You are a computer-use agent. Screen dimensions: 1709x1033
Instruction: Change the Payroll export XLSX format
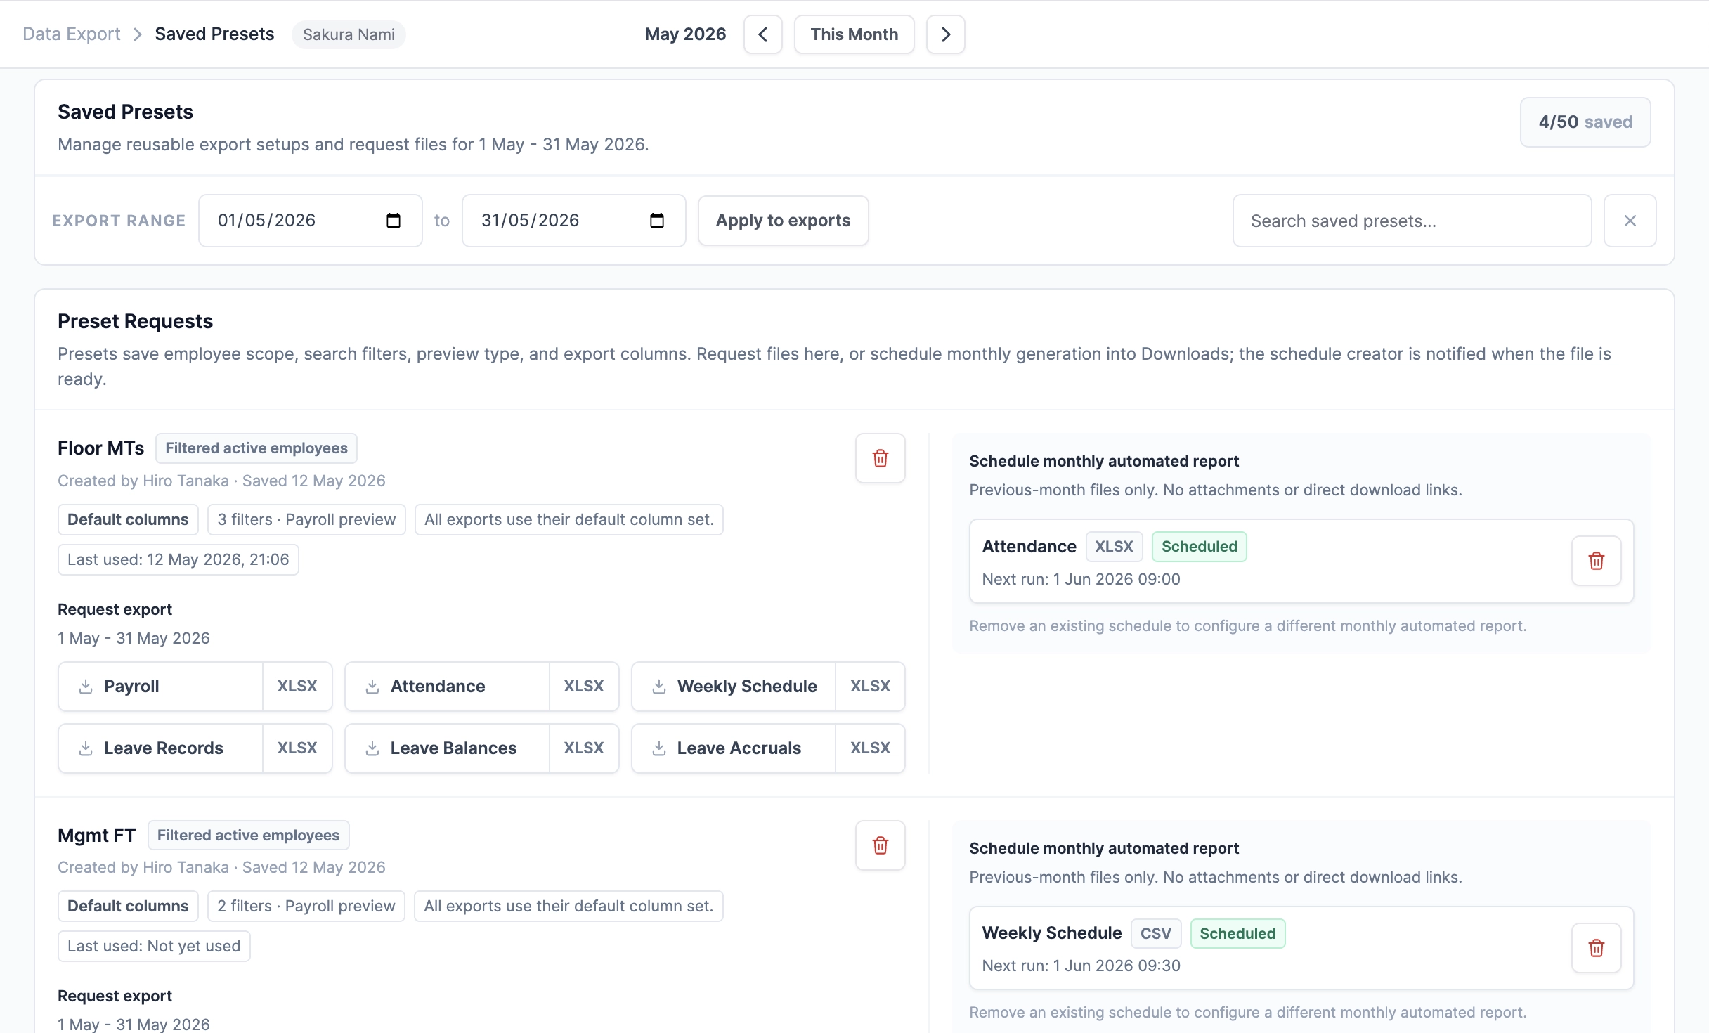click(x=297, y=687)
